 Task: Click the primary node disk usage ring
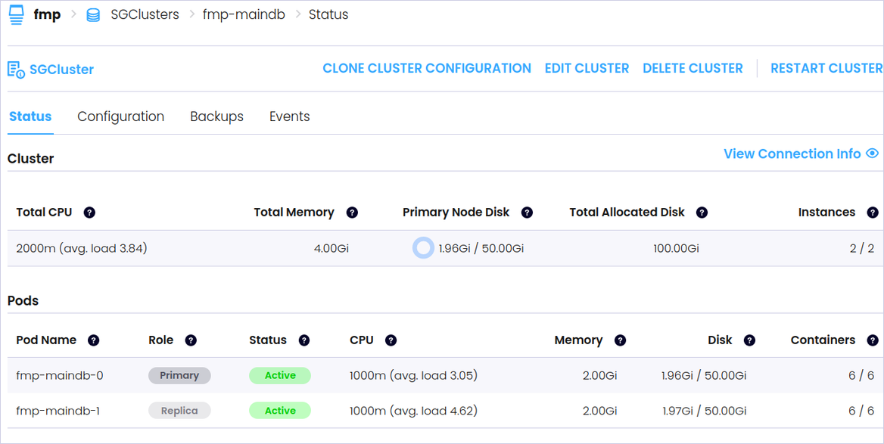[424, 248]
